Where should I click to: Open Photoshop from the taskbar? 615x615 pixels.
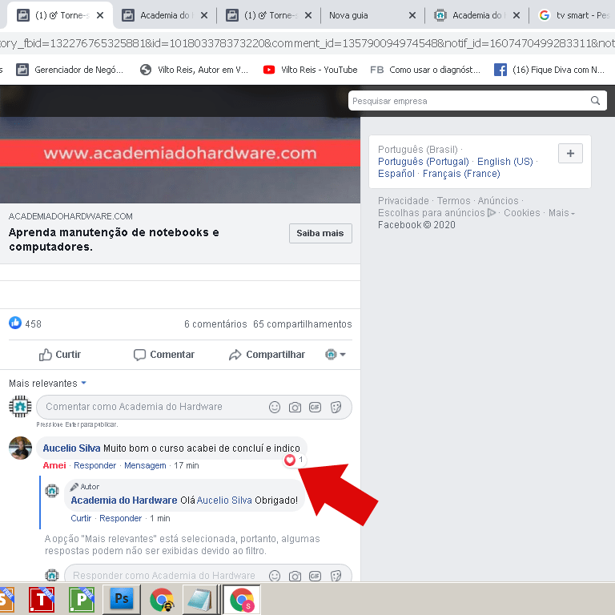pyautogui.click(x=122, y=599)
